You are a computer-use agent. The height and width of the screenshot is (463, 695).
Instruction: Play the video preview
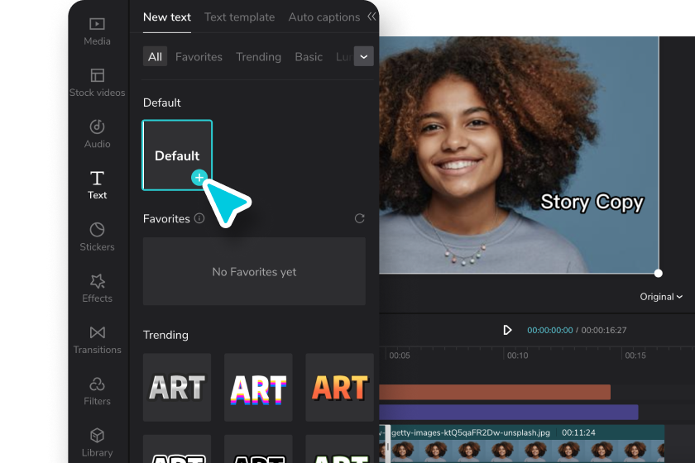tap(507, 330)
